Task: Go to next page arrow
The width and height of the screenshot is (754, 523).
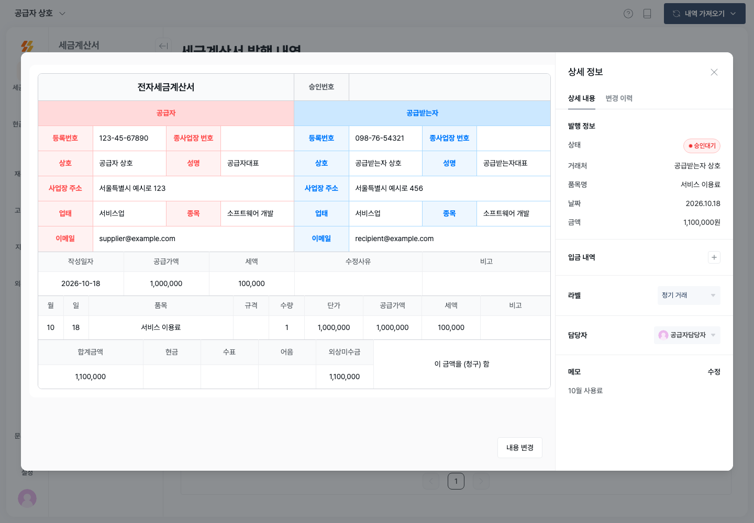Action: 481,481
